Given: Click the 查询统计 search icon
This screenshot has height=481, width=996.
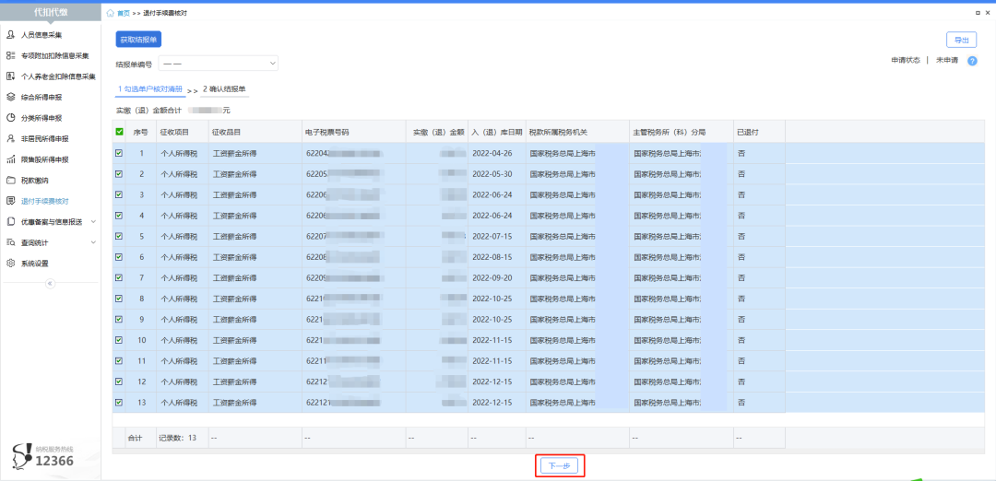Looking at the screenshot, I should click(x=10, y=242).
